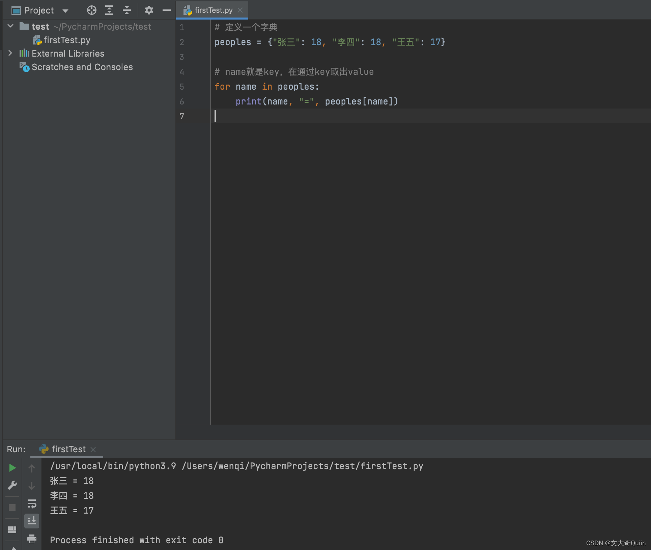The height and width of the screenshot is (550, 651).
Task: Click the Print console output icon
Action: click(x=32, y=539)
